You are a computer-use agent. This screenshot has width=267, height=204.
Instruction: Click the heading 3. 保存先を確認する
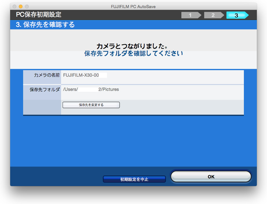tap(45, 25)
